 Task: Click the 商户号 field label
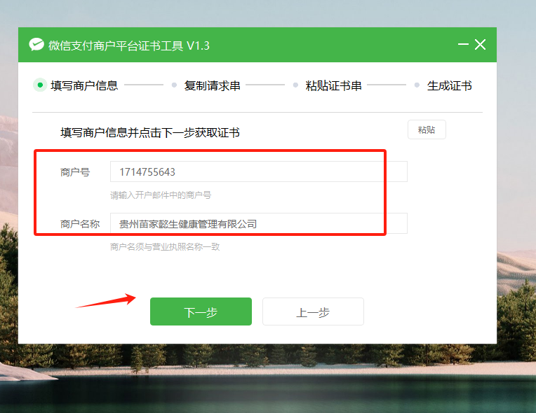click(75, 172)
